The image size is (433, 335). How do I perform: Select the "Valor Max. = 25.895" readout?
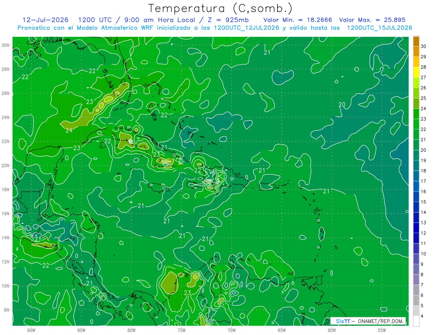(x=372, y=20)
